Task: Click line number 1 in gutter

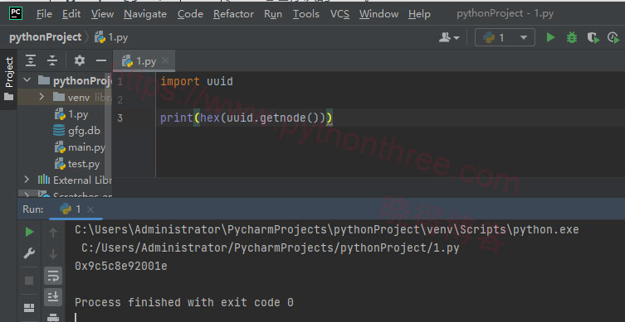Action: point(120,82)
